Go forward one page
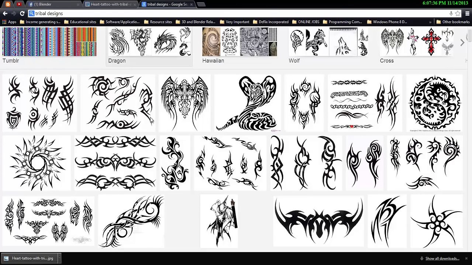Image resolution: width=472 pixels, height=265 pixels. pyautogui.click(x=14, y=14)
